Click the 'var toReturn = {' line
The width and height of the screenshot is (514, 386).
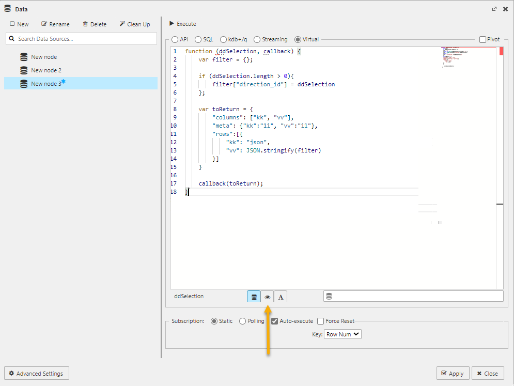226,109
